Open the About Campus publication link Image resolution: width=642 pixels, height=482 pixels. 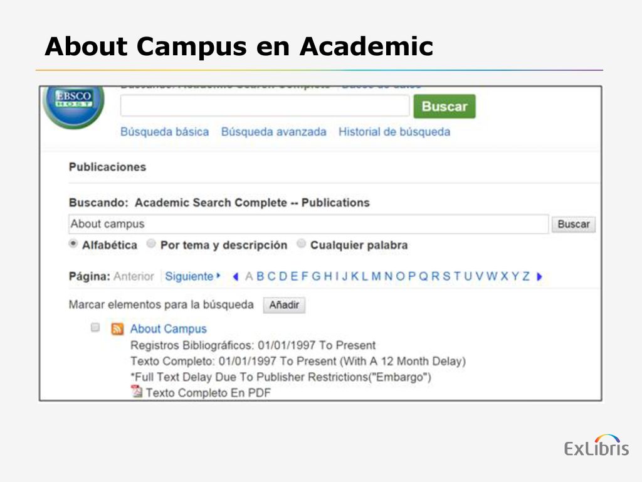pos(168,329)
